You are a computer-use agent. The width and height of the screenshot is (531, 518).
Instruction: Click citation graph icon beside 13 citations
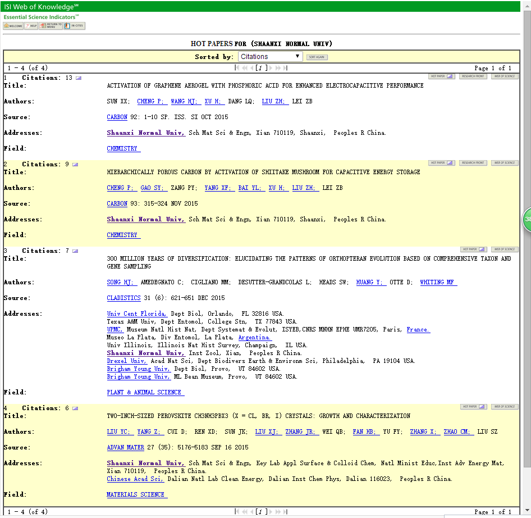pyautogui.click(x=78, y=78)
